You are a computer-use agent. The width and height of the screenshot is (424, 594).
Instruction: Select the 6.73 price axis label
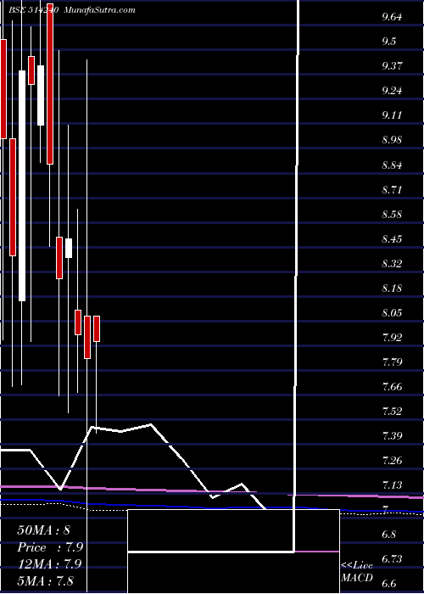392,560
